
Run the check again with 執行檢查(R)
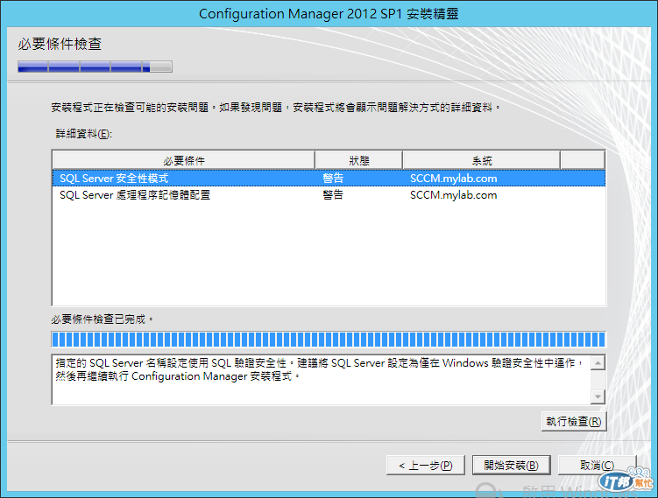574,421
